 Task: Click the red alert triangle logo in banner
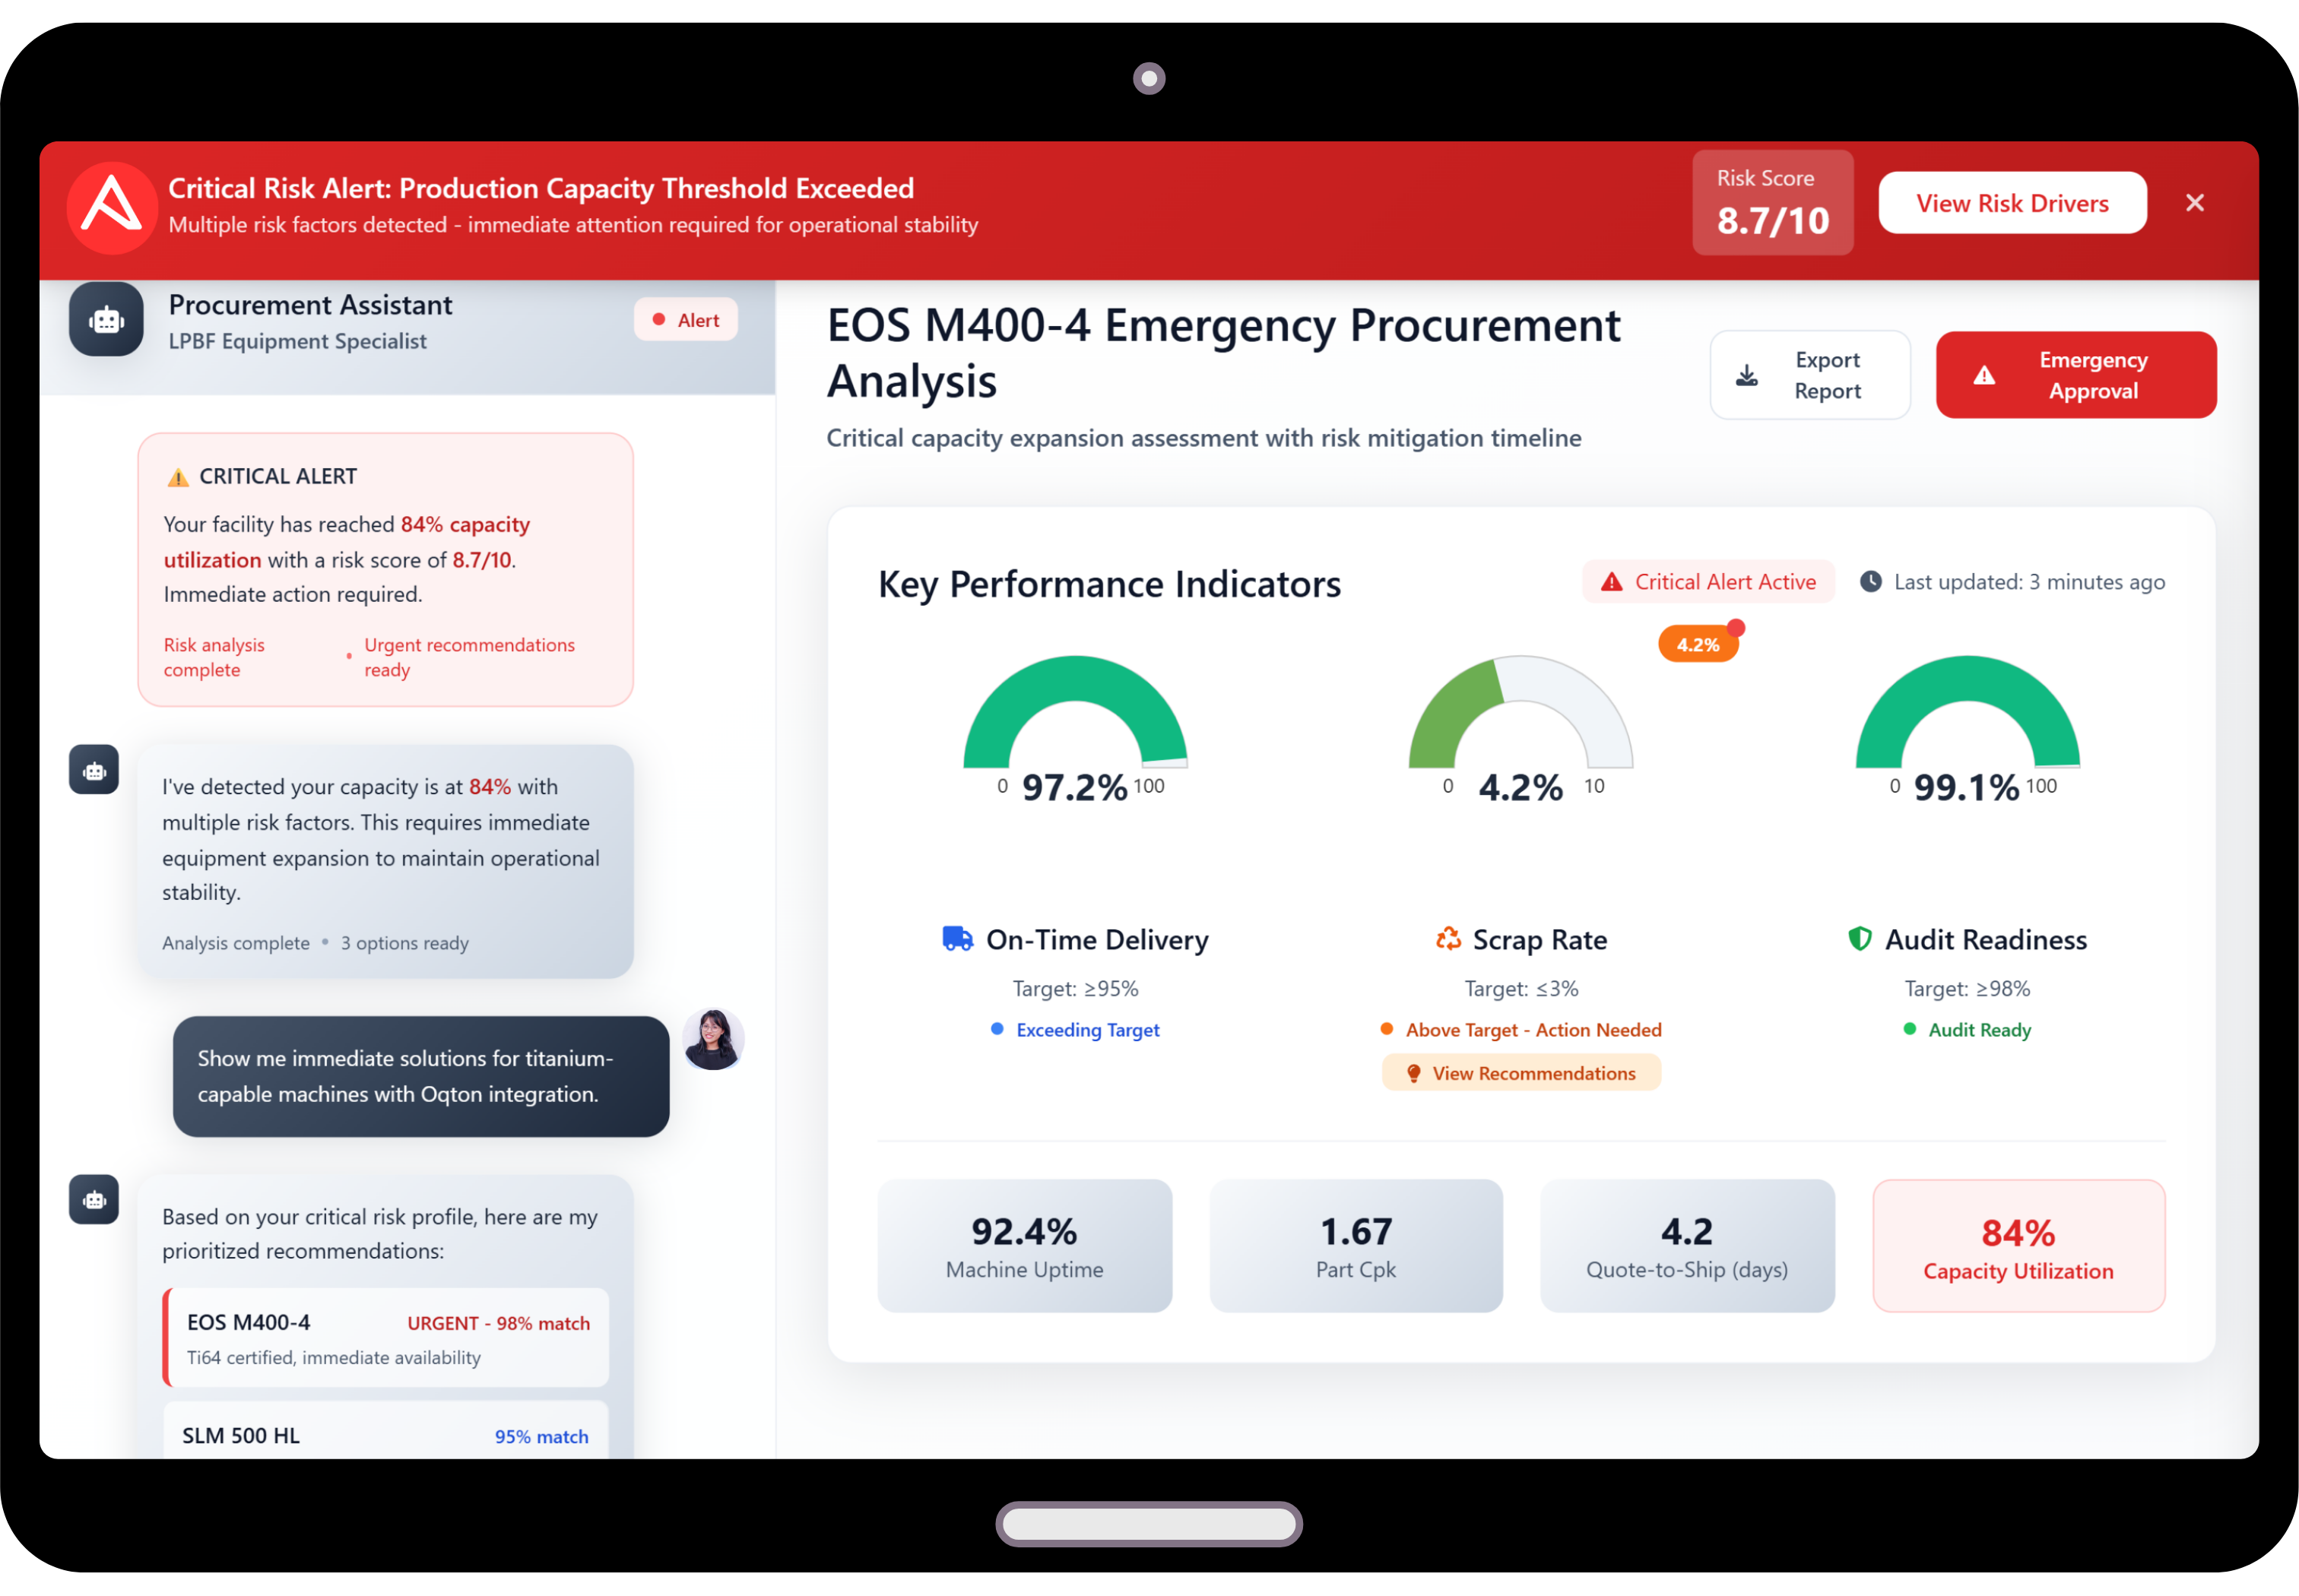click(111, 207)
